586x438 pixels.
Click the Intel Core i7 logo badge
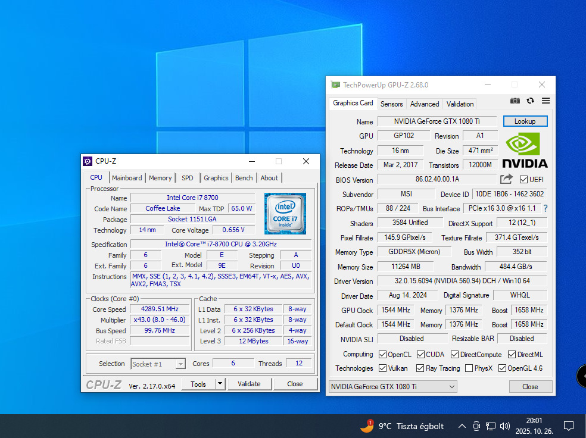[x=285, y=214]
